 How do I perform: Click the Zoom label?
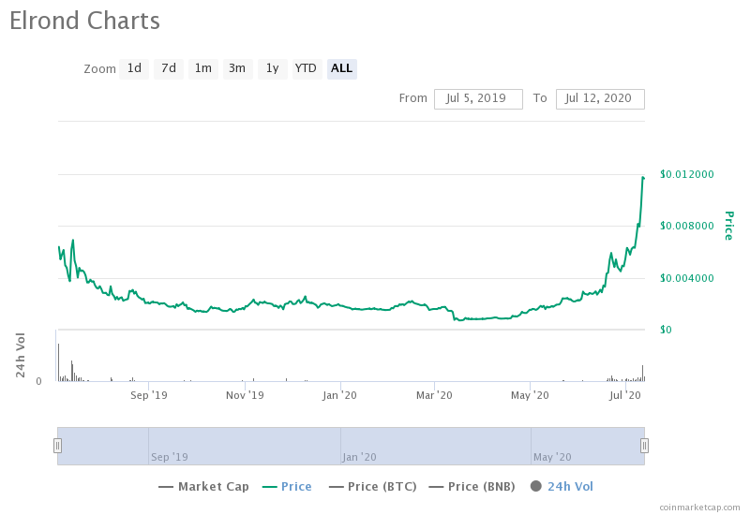[x=99, y=69]
